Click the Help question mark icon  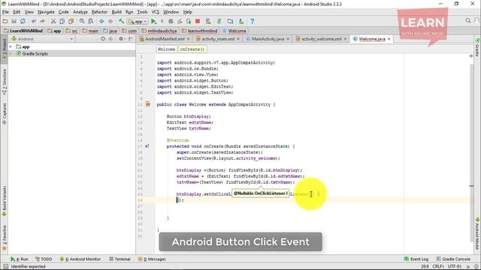point(253,21)
